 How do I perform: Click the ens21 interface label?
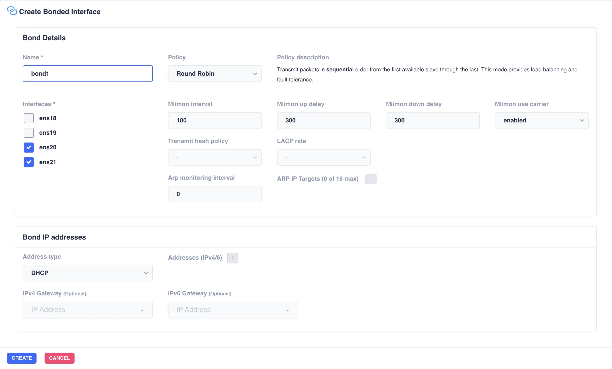[x=48, y=162]
